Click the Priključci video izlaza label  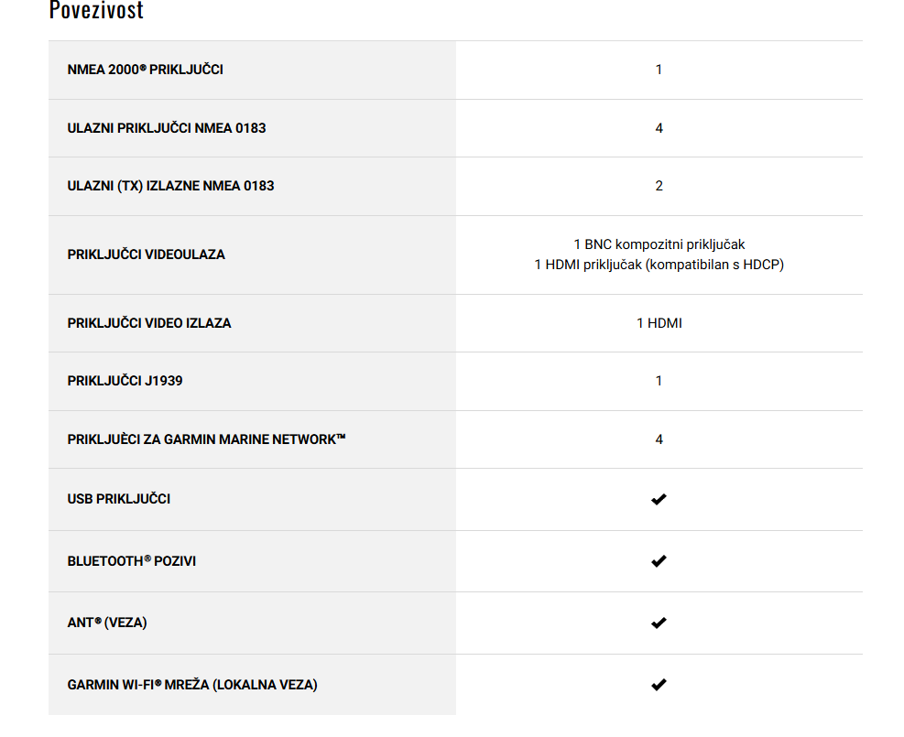[149, 323]
